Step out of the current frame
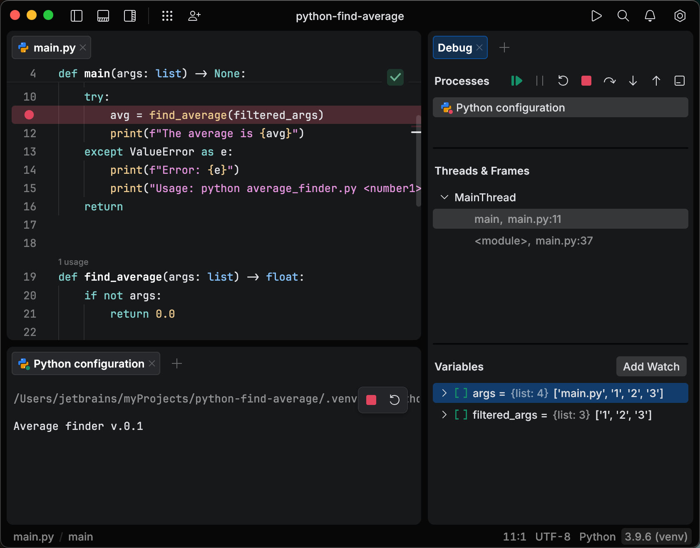The width and height of the screenshot is (700, 548). pyautogui.click(x=656, y=81)
